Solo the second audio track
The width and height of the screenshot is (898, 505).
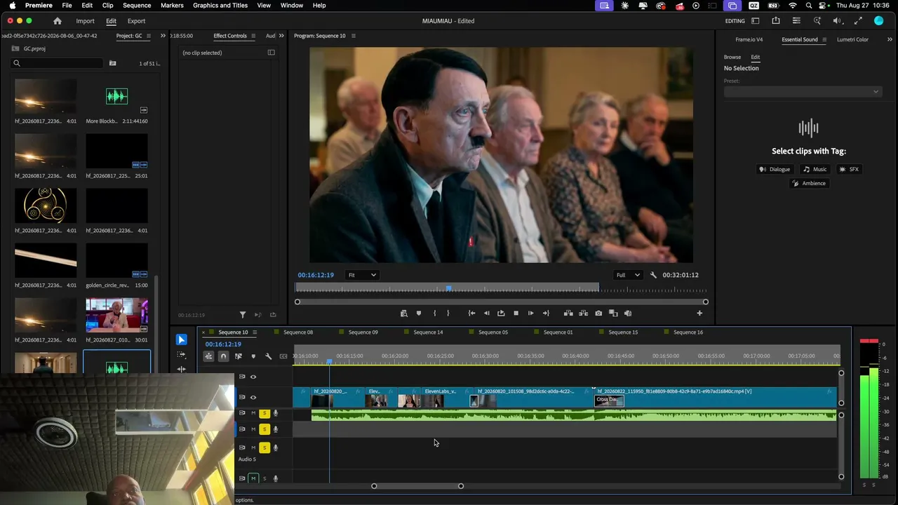tap(264, 429)
